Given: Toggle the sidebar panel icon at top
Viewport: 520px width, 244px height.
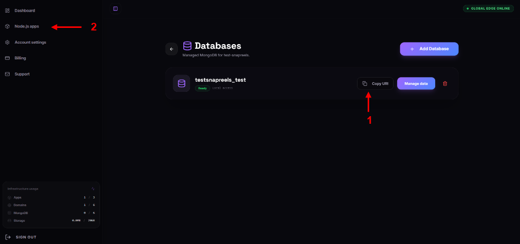Looking at the screenshot, I should click(115, 9).
